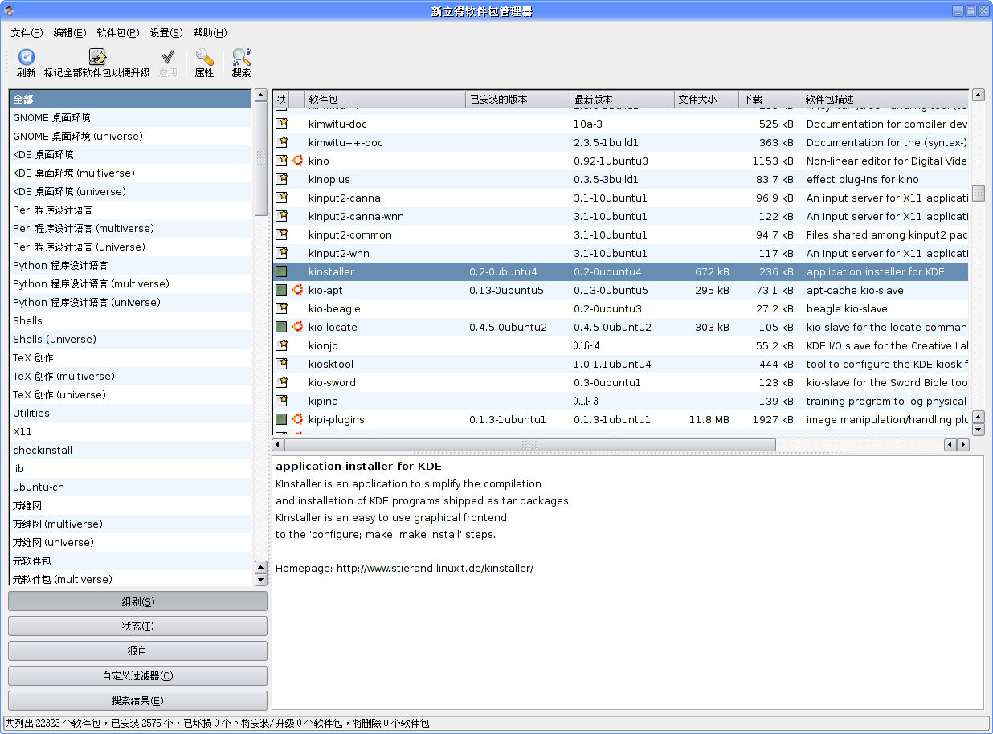
Task: Select Shells category
Action: pos(130,321)
